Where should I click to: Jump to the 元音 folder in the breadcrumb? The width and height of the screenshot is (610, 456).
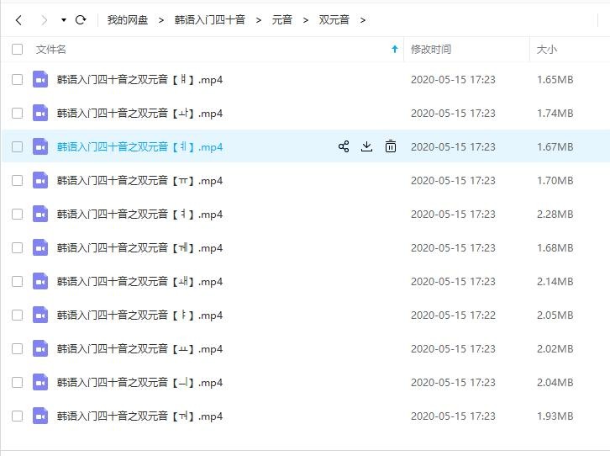pyautogui.click(x=282, y=19)
